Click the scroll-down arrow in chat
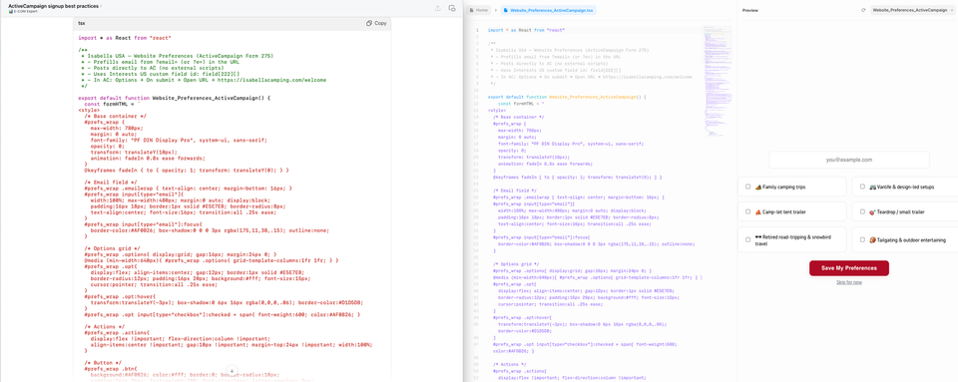The width and height of the screenshot is (958, 382). point(233,371)
